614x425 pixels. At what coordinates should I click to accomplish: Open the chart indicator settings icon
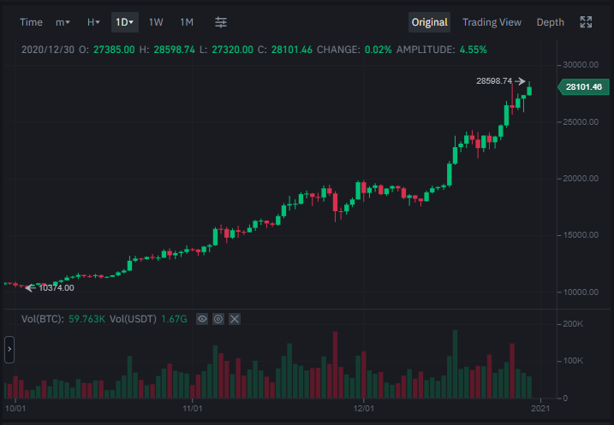pos(220,22)
